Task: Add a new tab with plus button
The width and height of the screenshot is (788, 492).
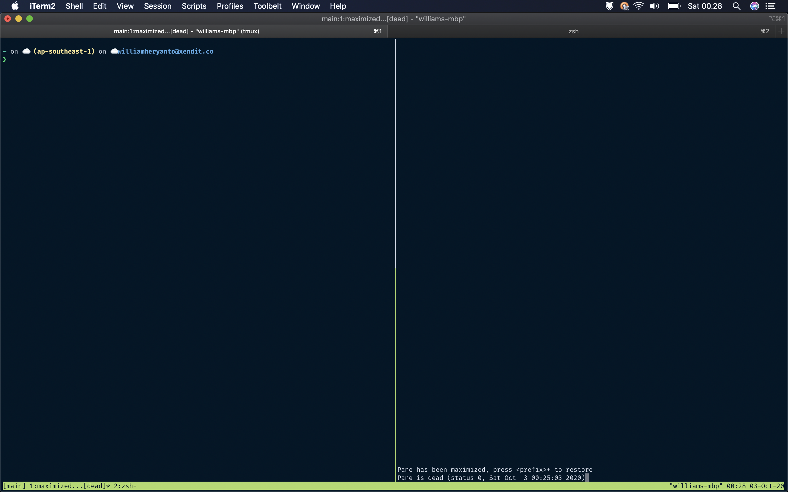Action: (x=781, y=31)
